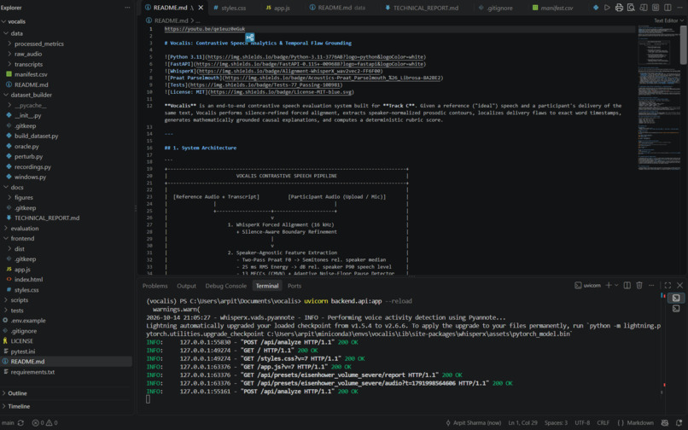Show errors count in status bar
The height and width of the screenshot is (430, 688).
[x=38, y=423]
